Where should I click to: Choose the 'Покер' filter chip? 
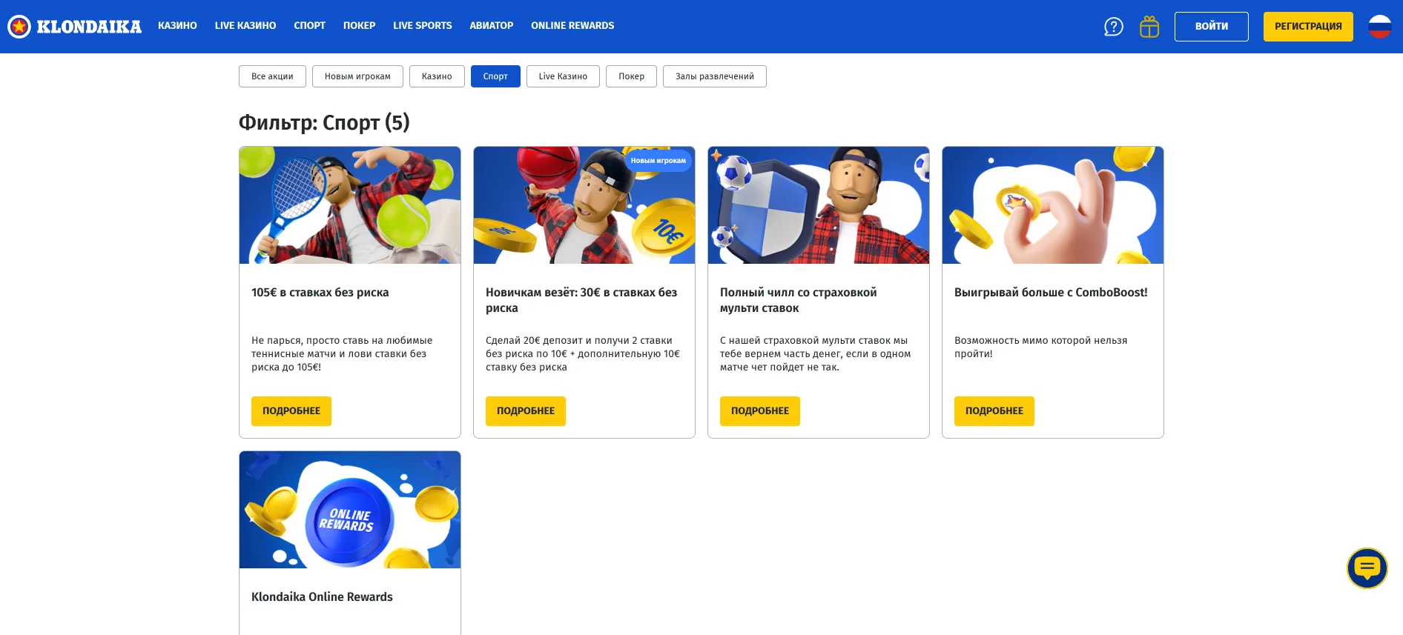point(631,76)
